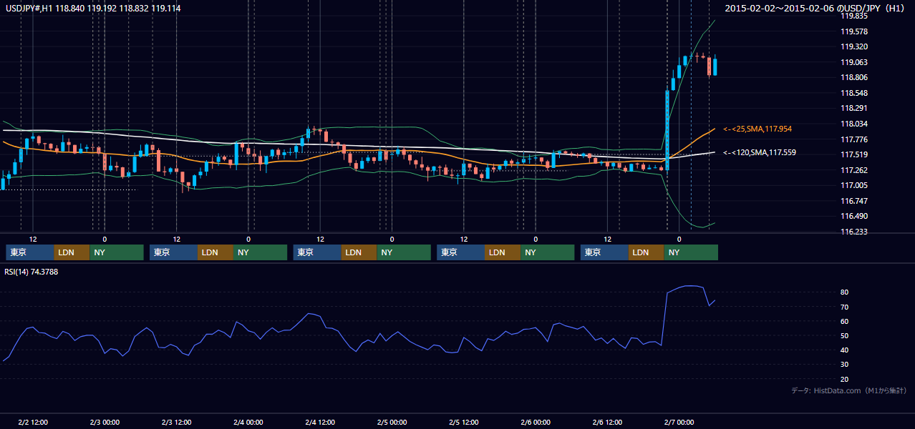Screen dimensions: 915x429
Task: Click the 116.747 price axis label
Action: (853, 201)
